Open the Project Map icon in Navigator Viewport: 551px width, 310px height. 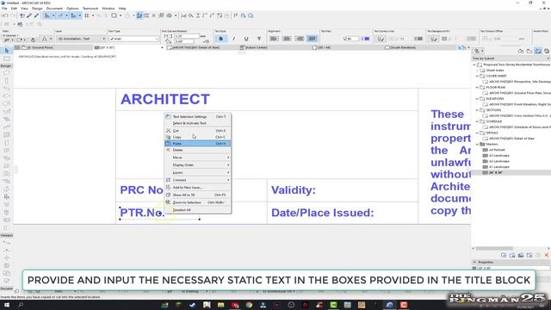[x=521, y=52]
